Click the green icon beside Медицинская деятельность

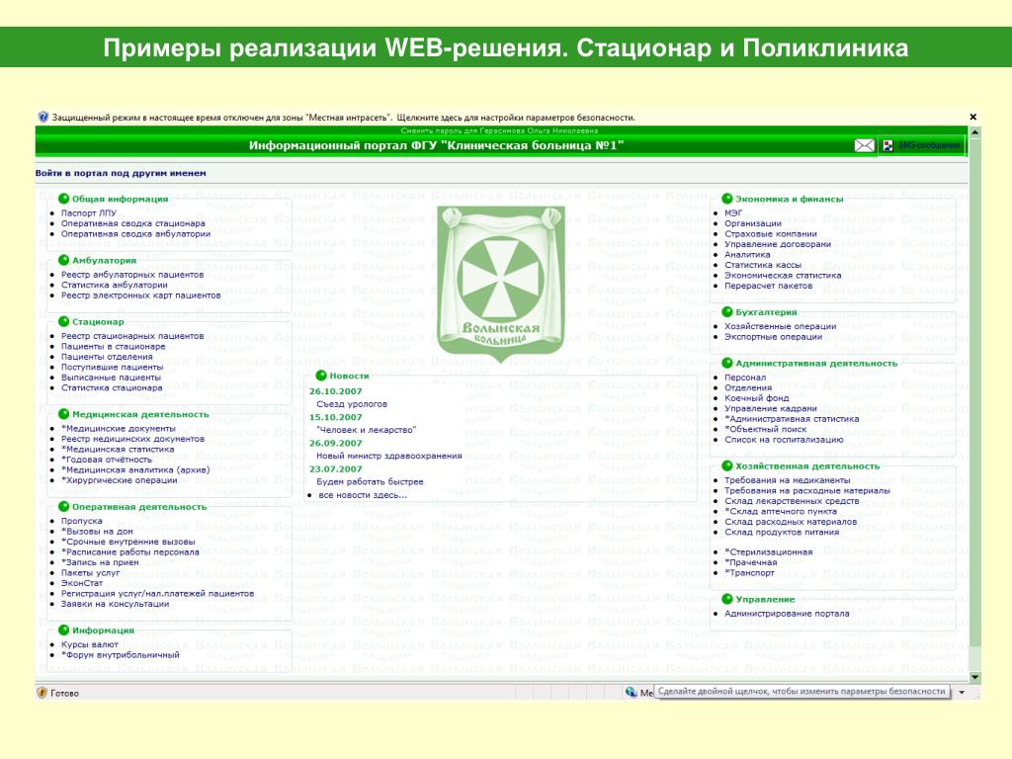point(64,414)
